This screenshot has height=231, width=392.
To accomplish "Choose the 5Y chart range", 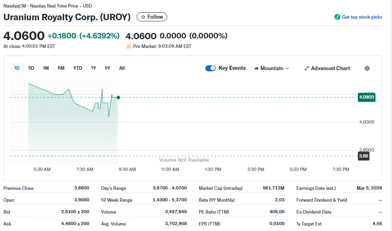I will click(108, 68).
